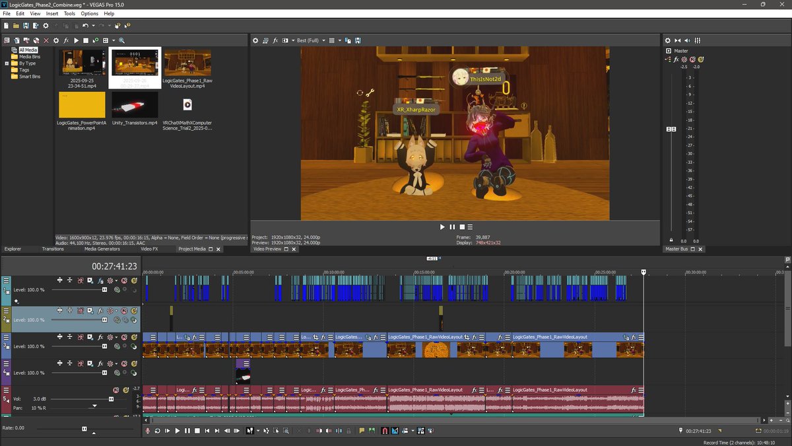Open the Tools menu
Screen dimensions: 792x446
[69, 13]
